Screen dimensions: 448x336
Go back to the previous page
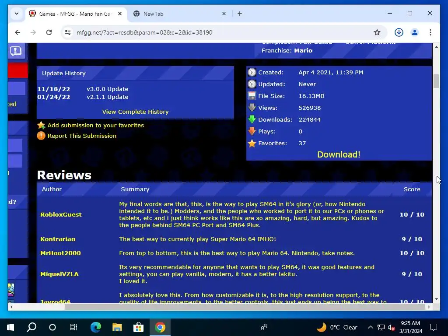(x=17, y=32)
